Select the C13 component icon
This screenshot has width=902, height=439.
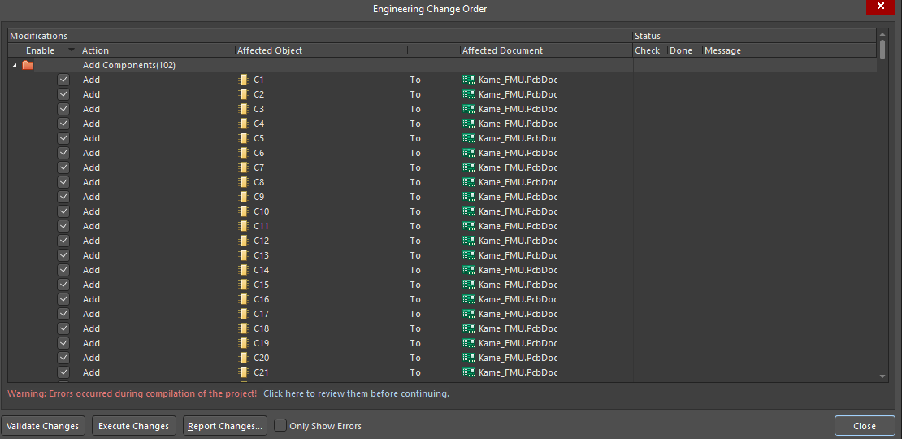click(244, 255)
